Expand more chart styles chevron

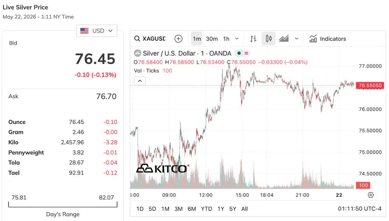coord(296,39)
